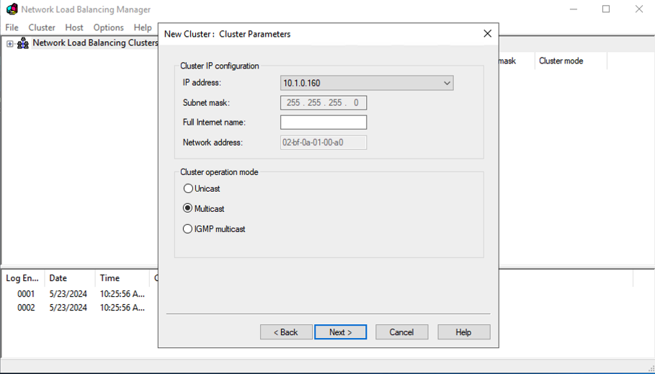Go back with the Back button
Viewport: 655px width, 374px height.
286,332
